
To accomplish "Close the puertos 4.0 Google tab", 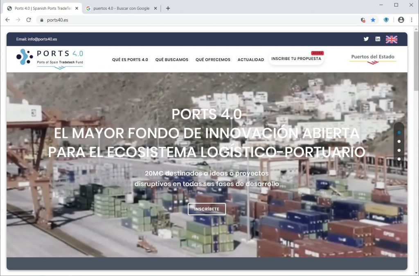I will tap(155, 8).
